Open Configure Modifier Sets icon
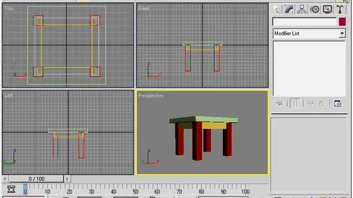This screenshot has height=198, width=353. (x=338, y=103)
